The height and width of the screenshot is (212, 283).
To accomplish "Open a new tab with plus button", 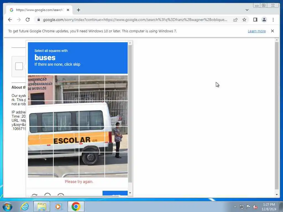I will pyautogui.click(x=78, y=10).
